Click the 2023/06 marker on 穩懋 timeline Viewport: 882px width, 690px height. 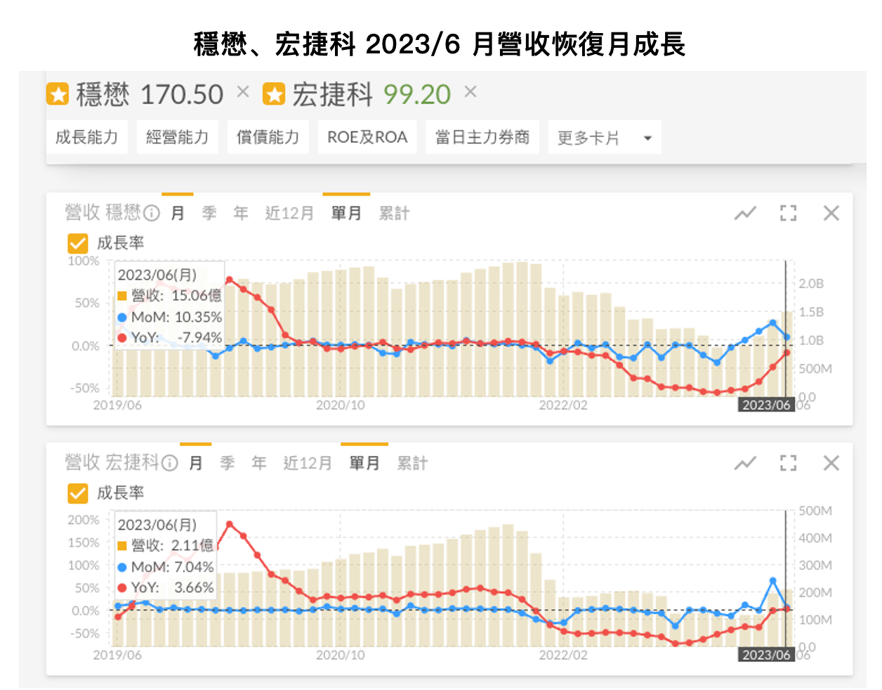tap(766, 405)
